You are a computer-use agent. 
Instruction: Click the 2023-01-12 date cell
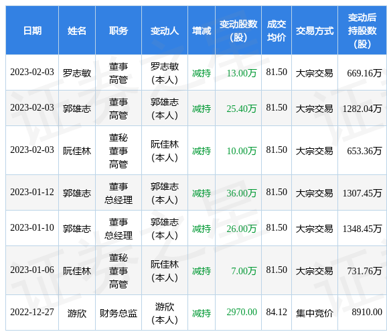pyautogui.click(x=32, y=192)
